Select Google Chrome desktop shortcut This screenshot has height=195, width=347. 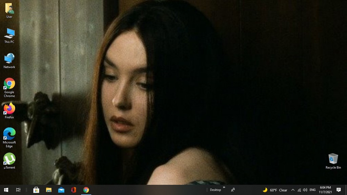9,88
